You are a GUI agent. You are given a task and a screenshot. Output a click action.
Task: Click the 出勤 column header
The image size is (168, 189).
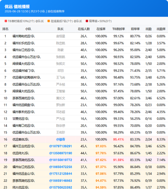coord(148,29)
